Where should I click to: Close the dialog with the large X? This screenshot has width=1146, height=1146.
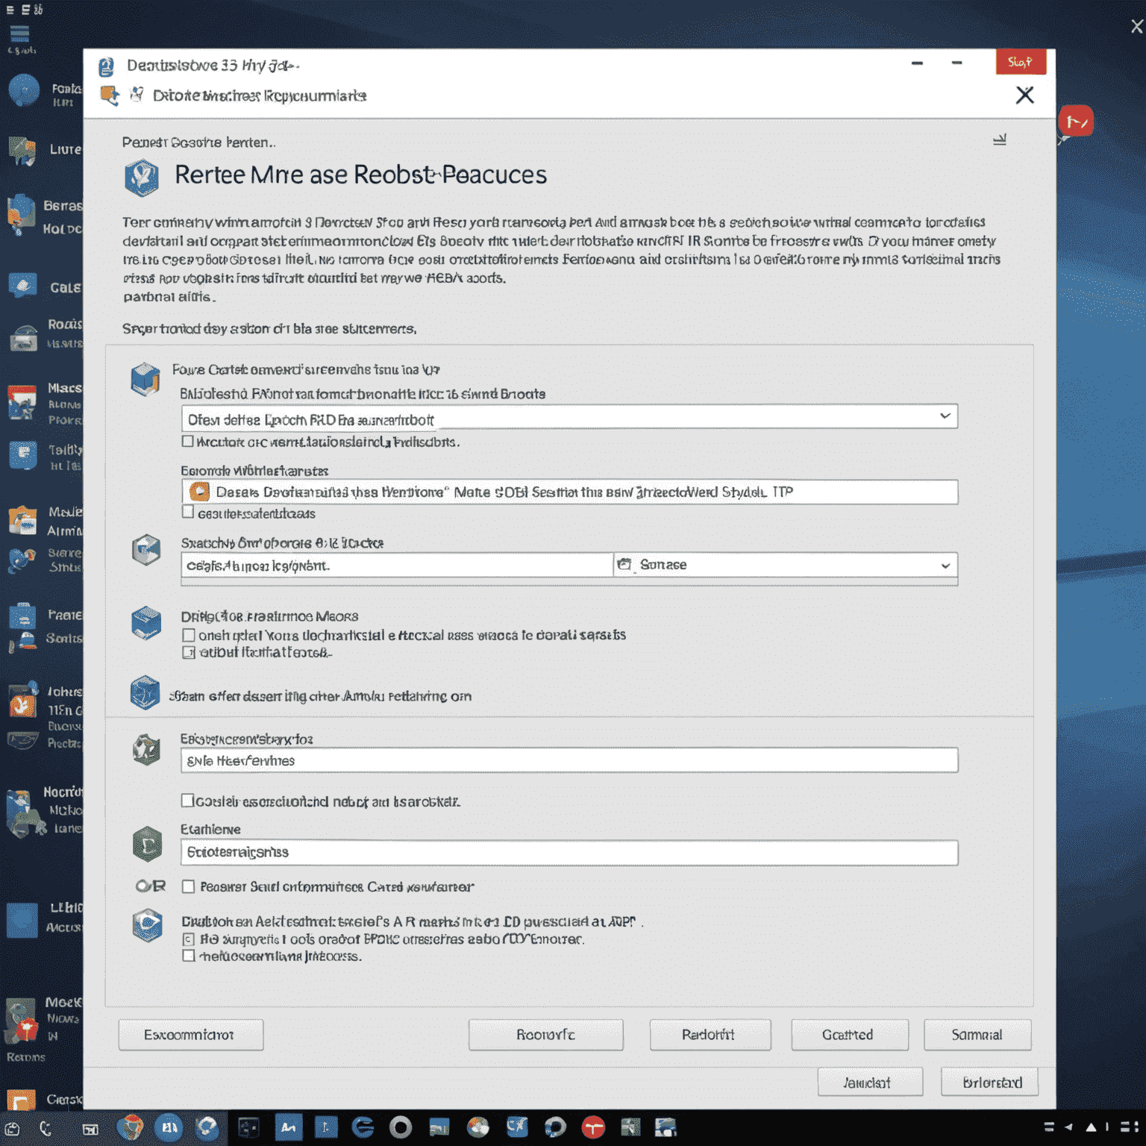pyautogui.click(x=1025, y=95)
